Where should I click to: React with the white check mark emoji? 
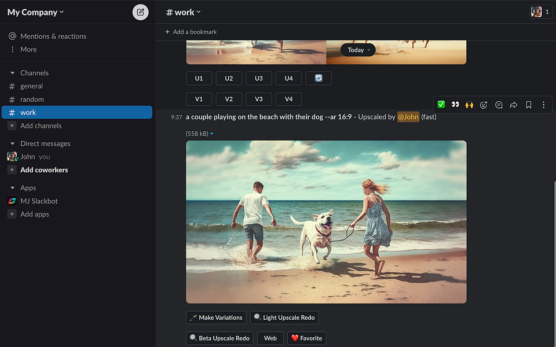tap(441, 105)
